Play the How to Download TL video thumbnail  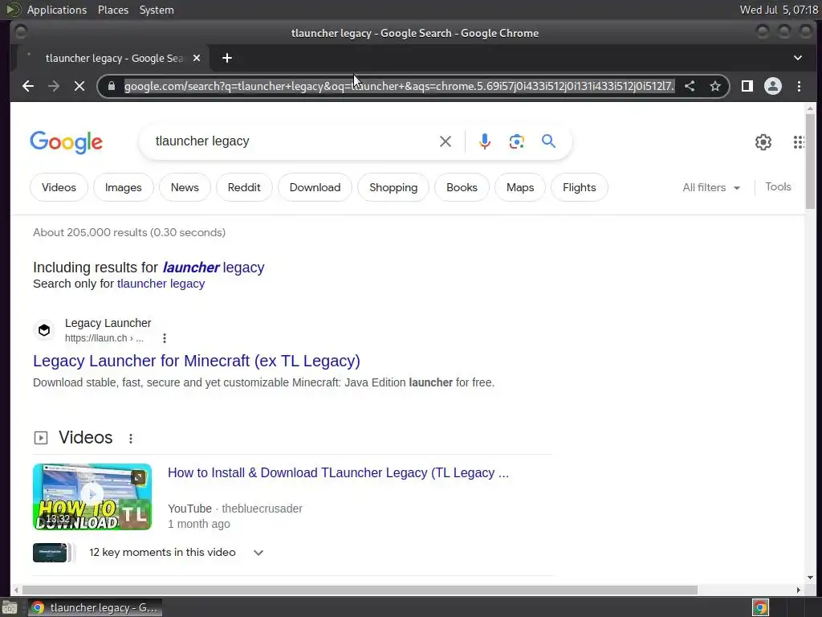coord(92,496)
